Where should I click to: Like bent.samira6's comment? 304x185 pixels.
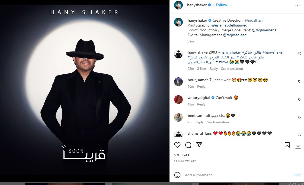[x=300, y=117]
